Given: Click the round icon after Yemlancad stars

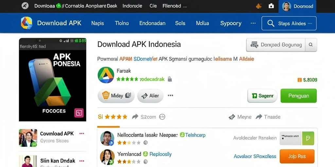Looking at the screenshot, I should (146, 161).
